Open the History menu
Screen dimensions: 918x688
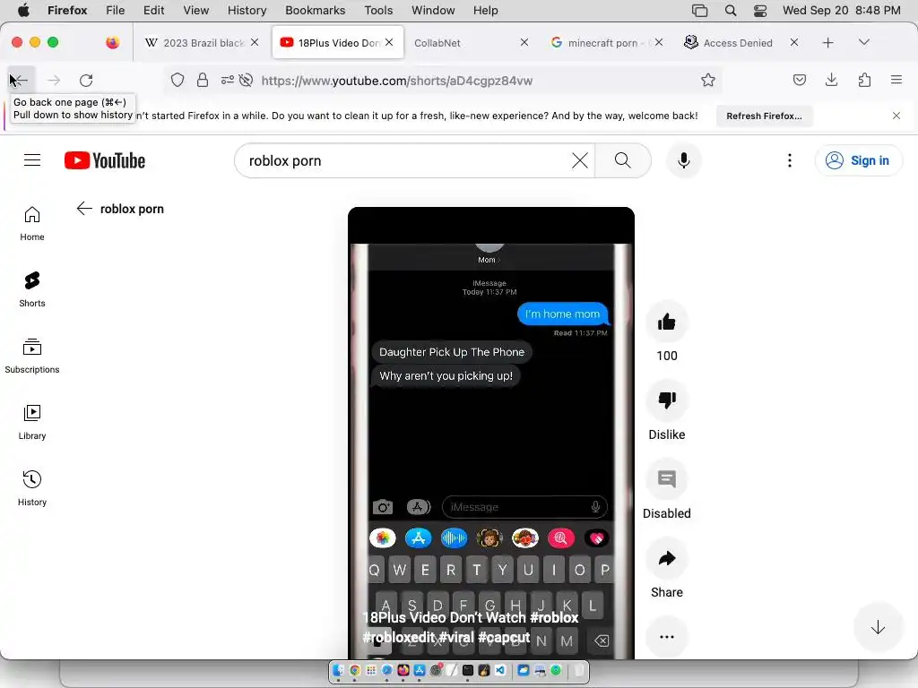tap(247, 10)
